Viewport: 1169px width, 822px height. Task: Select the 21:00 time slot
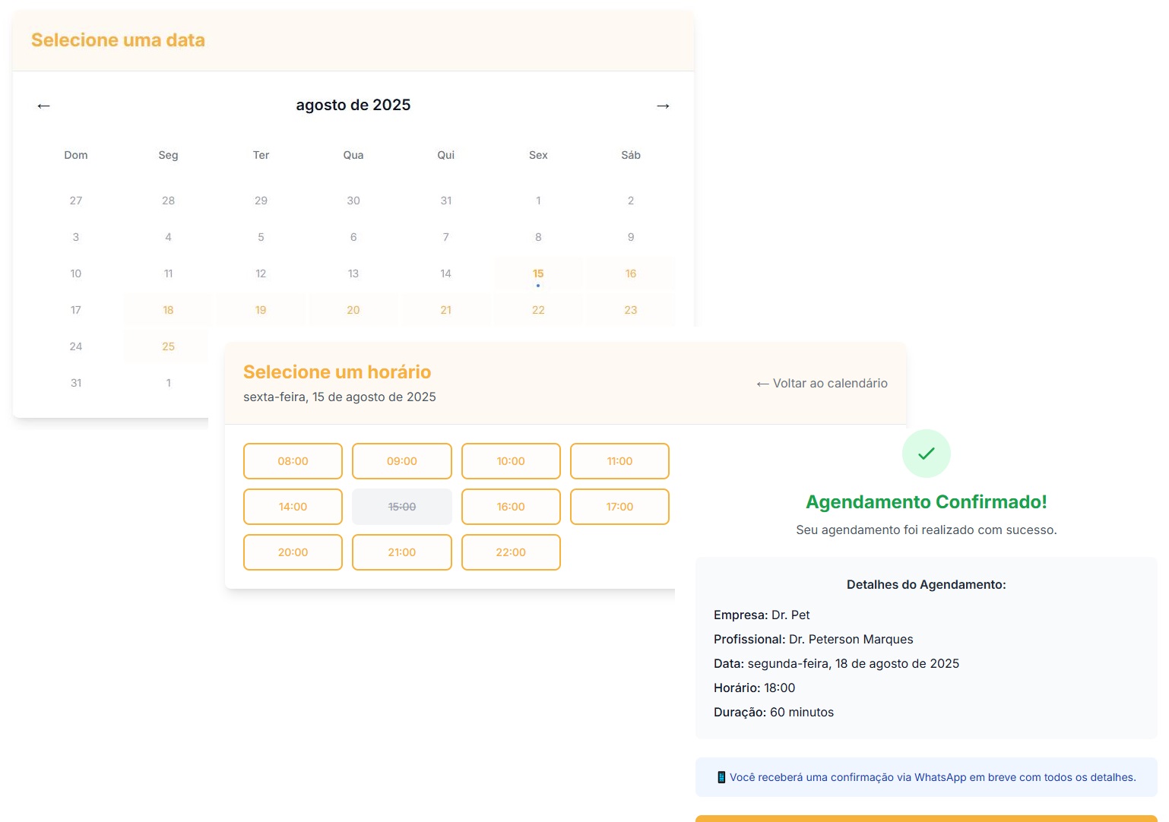coord(401,552)
